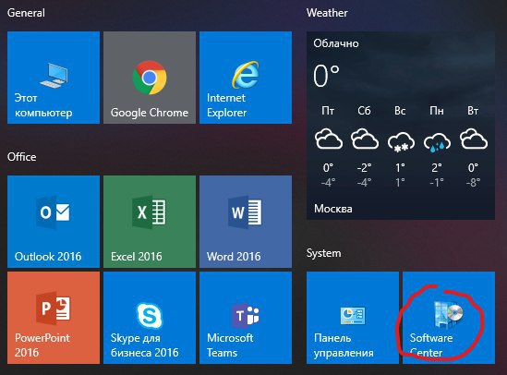The image size is (507, 375).
Task: Click the Office group heading
Action: [x=21, y=157]
